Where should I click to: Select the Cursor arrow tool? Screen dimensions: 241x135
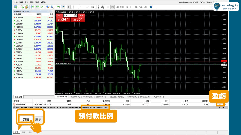tap(69, 7)
